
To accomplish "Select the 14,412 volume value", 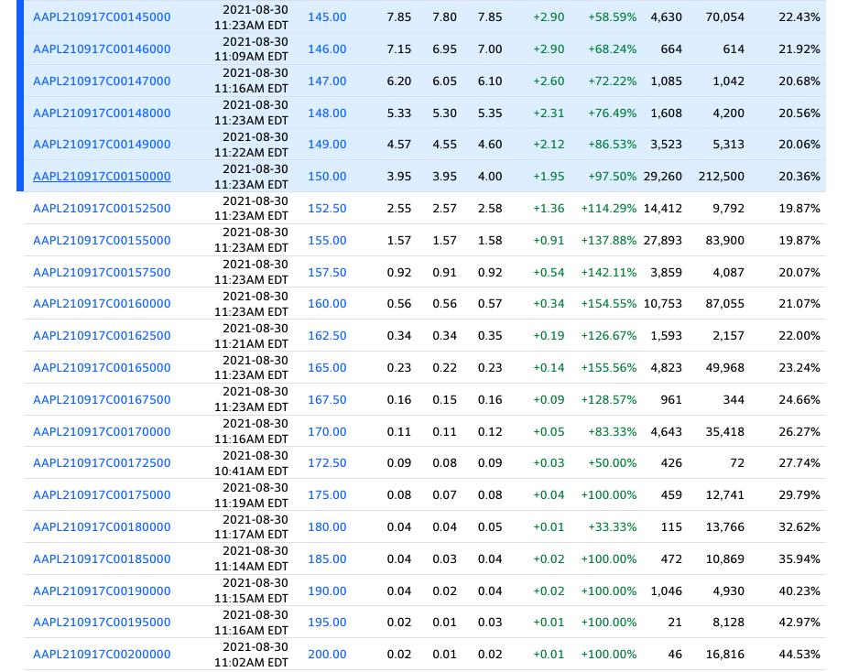I will click(662, 208).
